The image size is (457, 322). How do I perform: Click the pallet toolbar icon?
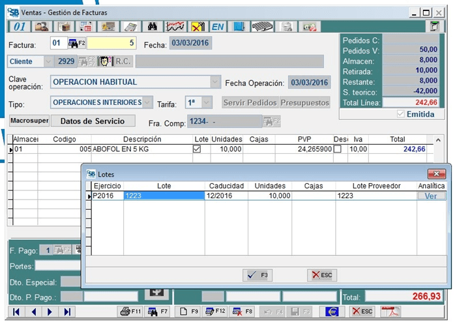(x=262, y=27)
